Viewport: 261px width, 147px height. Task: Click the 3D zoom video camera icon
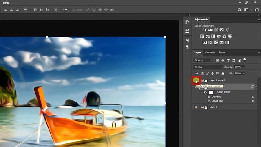point(112,10)
